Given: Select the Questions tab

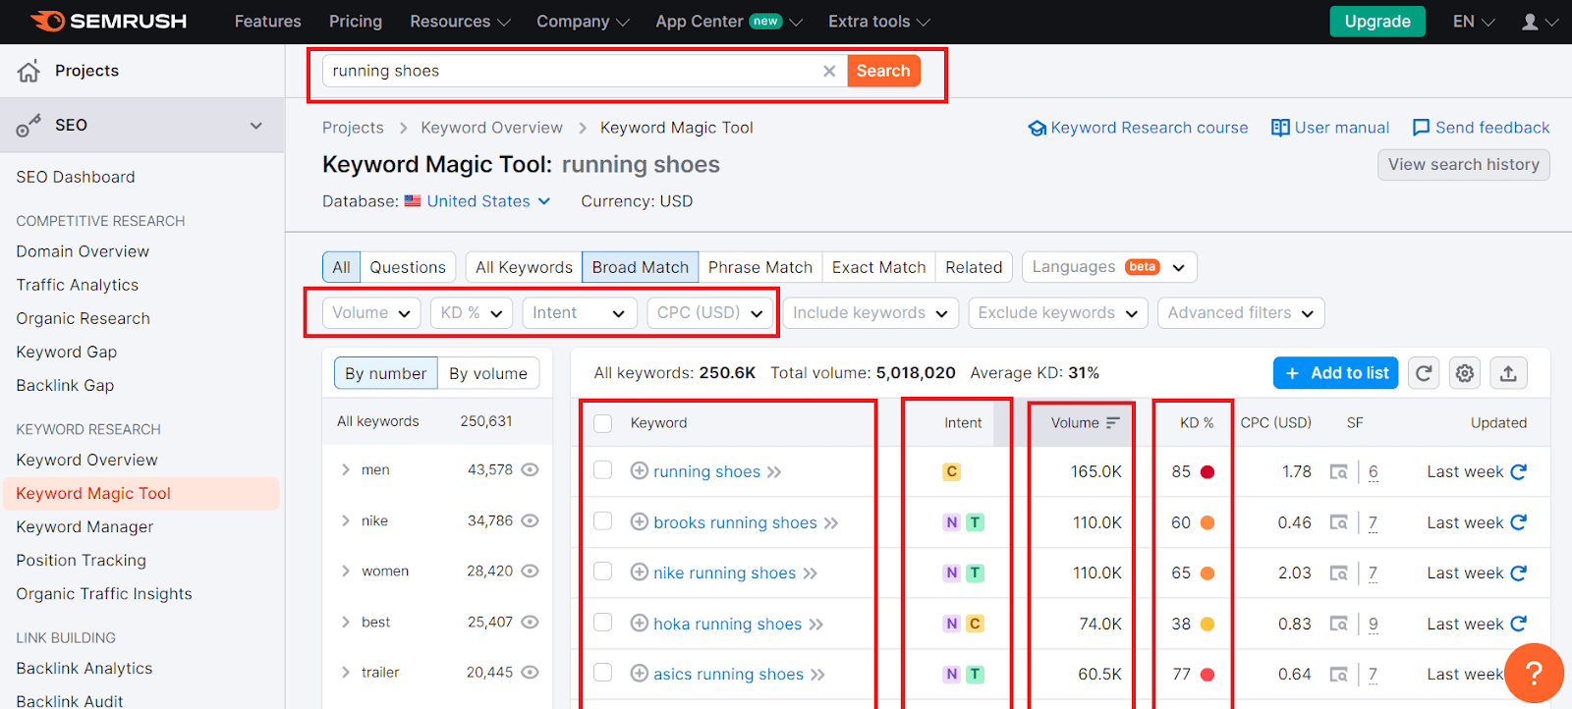Looking at the screenshot, I should click(x=408, y=267).
